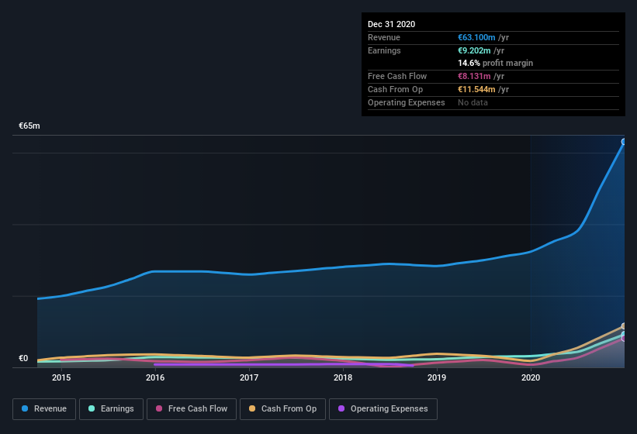This screenshot has width=637, height=434.
Task: Click the Revenue row label in tooltip
Action: pyautogui.click(x=384, y=37)
